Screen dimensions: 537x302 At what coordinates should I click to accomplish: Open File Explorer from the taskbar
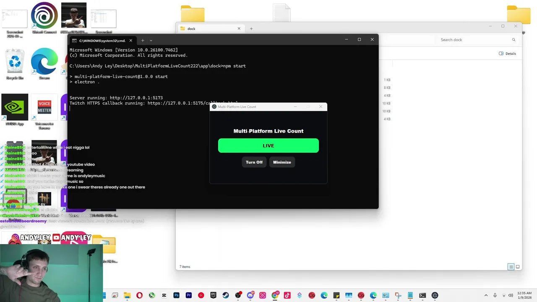(x=127, y=295)
